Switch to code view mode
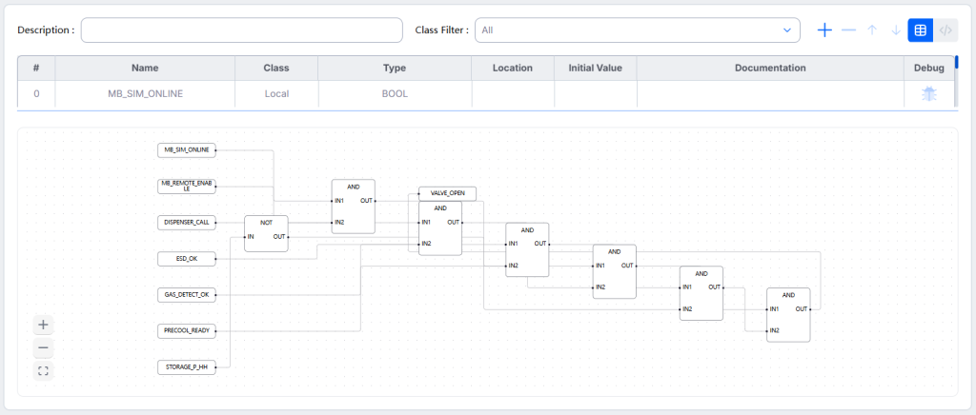The height and width of the screenshot is (415, 976). [x=945, y=30]
